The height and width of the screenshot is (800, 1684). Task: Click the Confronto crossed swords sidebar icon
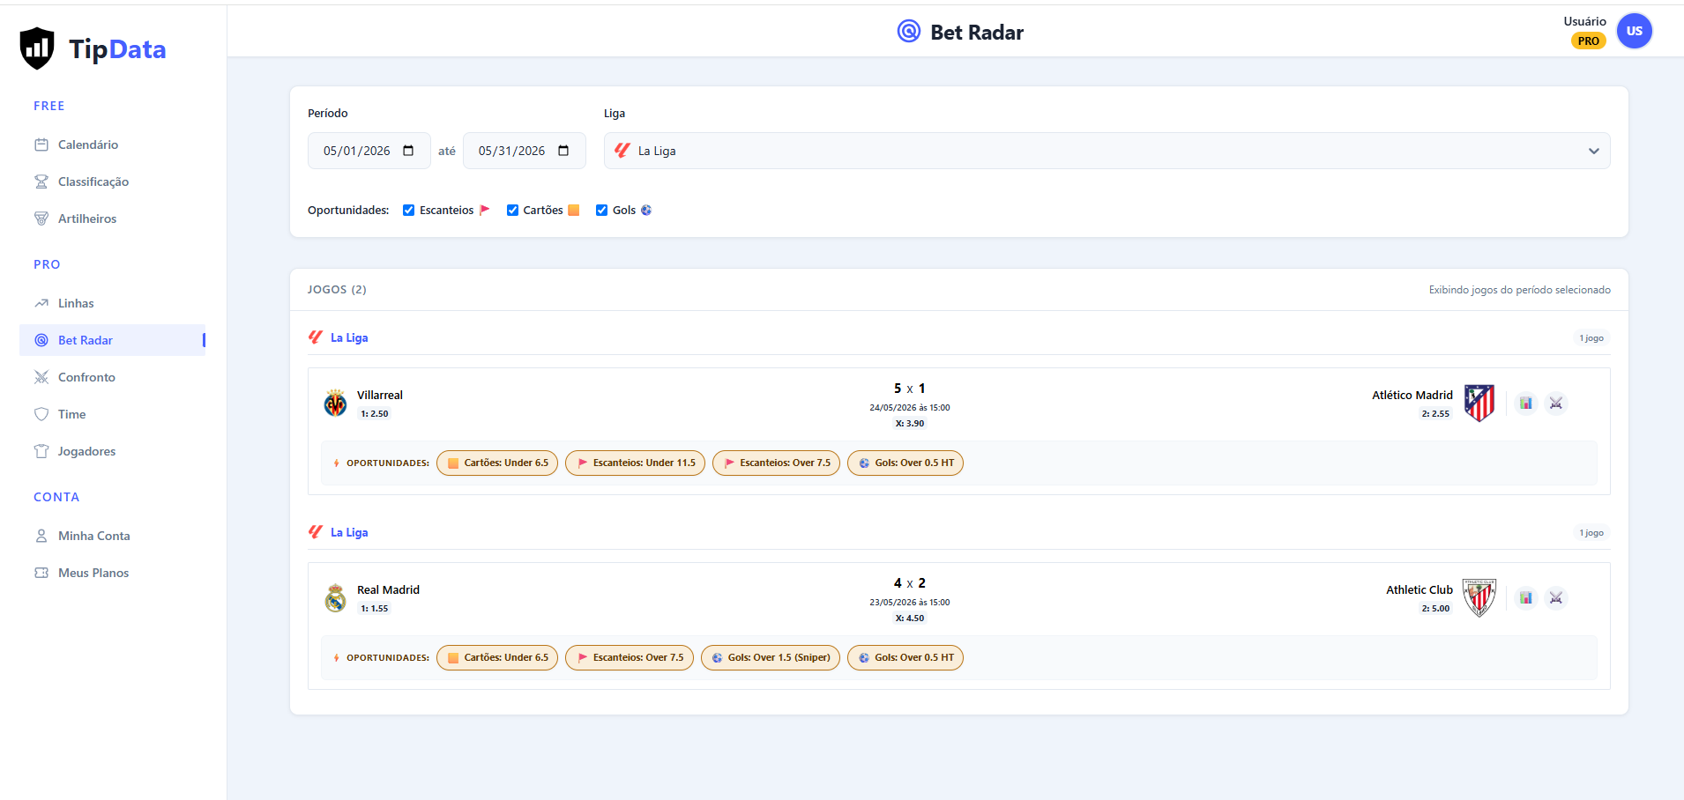[41, 377]
